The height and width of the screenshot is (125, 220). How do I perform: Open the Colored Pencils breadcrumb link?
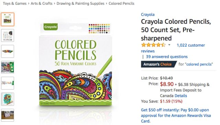(x=121, y=3)
